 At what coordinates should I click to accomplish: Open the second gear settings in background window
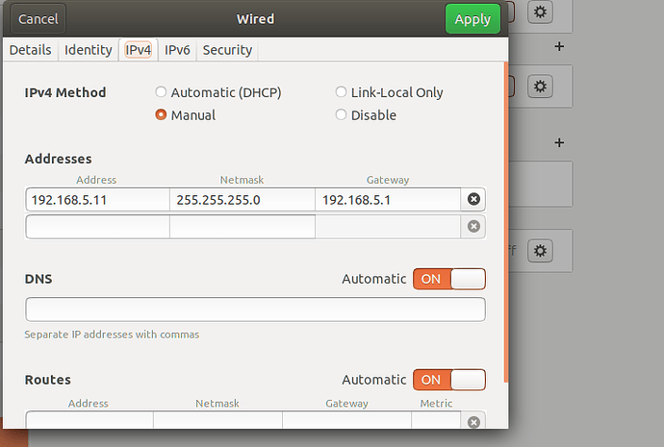click(x=540, y=87)
